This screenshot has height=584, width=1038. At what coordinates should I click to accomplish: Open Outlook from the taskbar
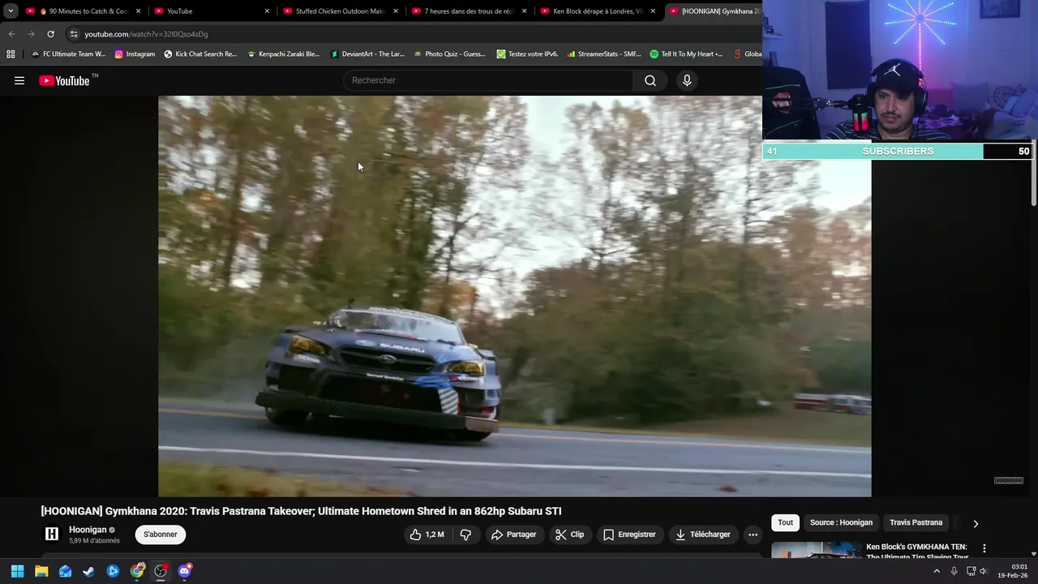tap(65, 571)
